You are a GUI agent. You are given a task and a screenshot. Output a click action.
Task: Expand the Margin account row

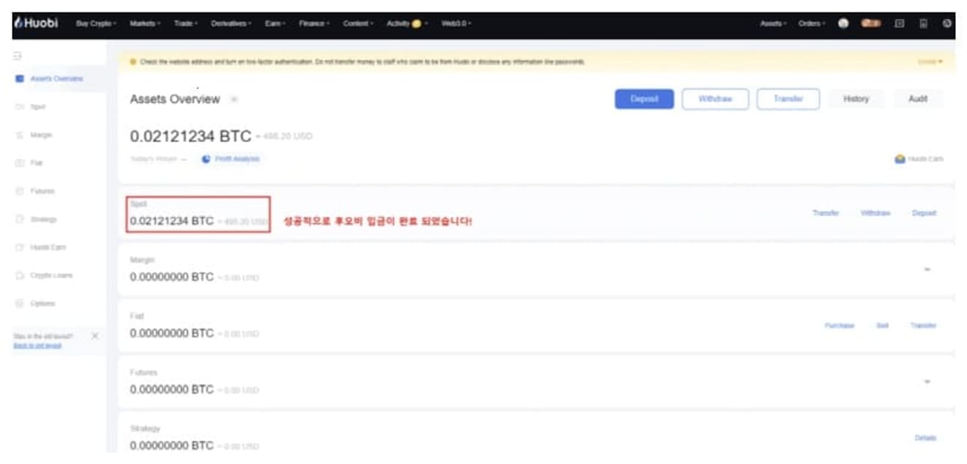[x=927, y=269]
